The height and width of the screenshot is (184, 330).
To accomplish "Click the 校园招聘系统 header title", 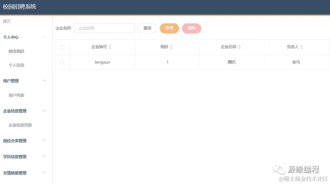I will (19, 7).
